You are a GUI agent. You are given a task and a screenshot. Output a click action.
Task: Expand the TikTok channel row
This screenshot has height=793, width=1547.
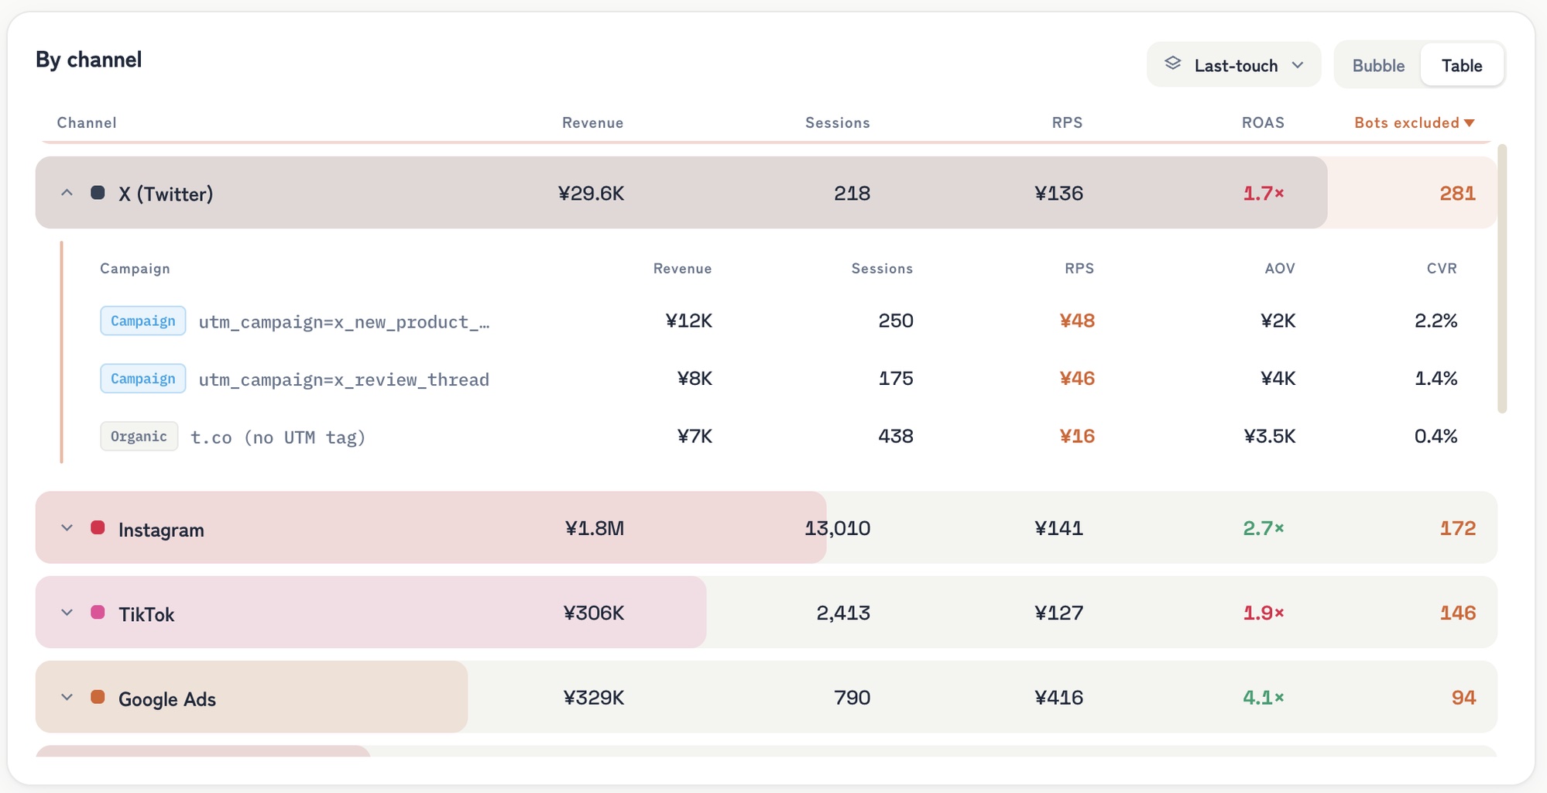pyautogui.click(x=67, y=613)
